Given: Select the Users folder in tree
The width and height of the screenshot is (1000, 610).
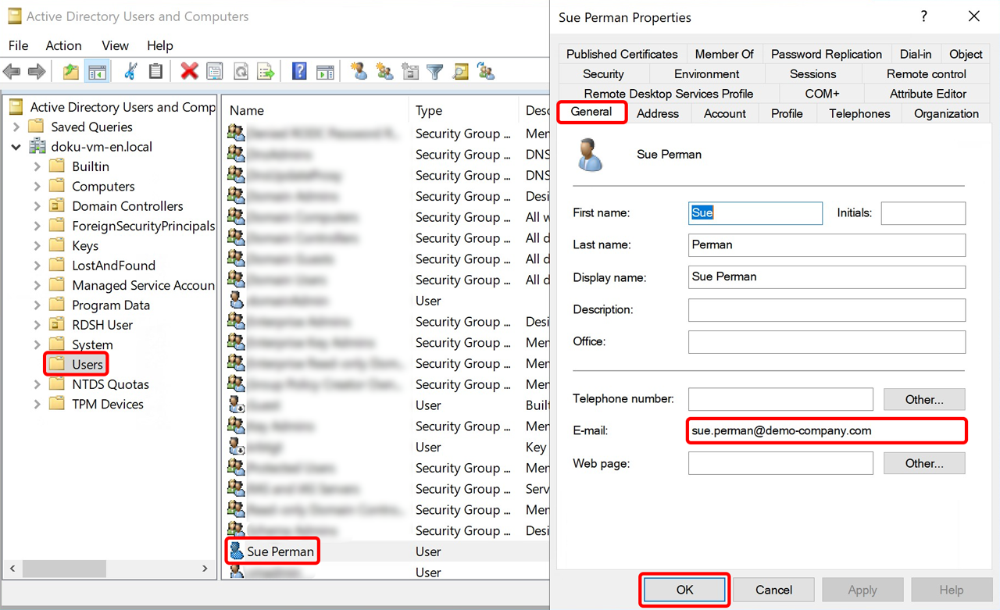Looking at the screenshot, I should click(x=77, y=364).
